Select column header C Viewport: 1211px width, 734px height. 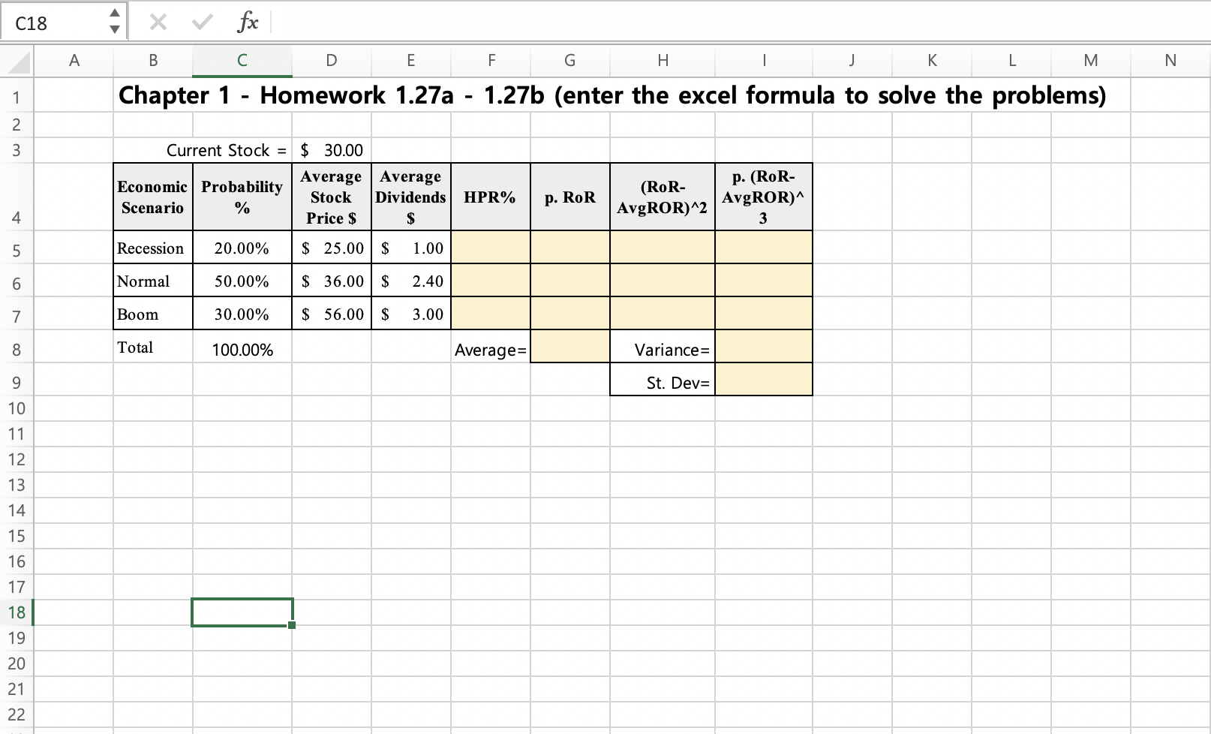pos(242,61)
